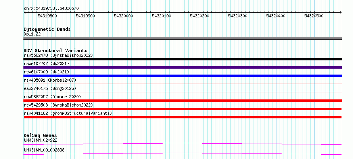Click the purple nsv6107207 variant bar
The image size is (353, 159).
[182, 67]
